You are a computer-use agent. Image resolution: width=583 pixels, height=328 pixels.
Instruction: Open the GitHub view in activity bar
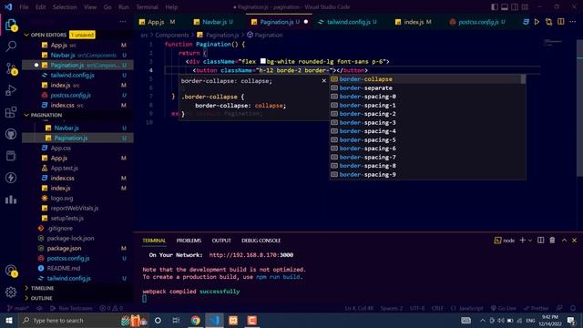(x=11, y=134)
